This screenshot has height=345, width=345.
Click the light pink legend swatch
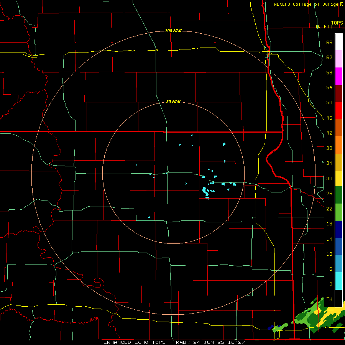point(338,59)
